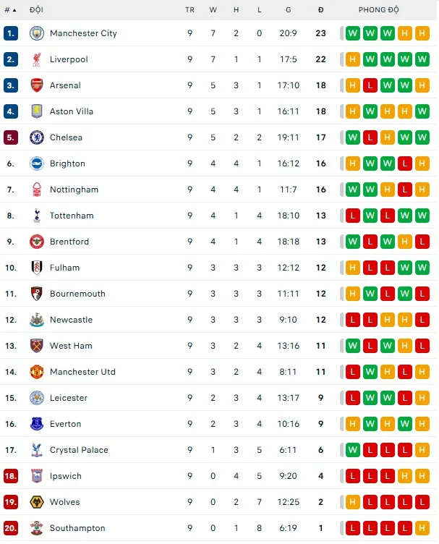Open the Aston Villa team link
The height and width of the screenshot is (544, 439).
pos(72,111)
